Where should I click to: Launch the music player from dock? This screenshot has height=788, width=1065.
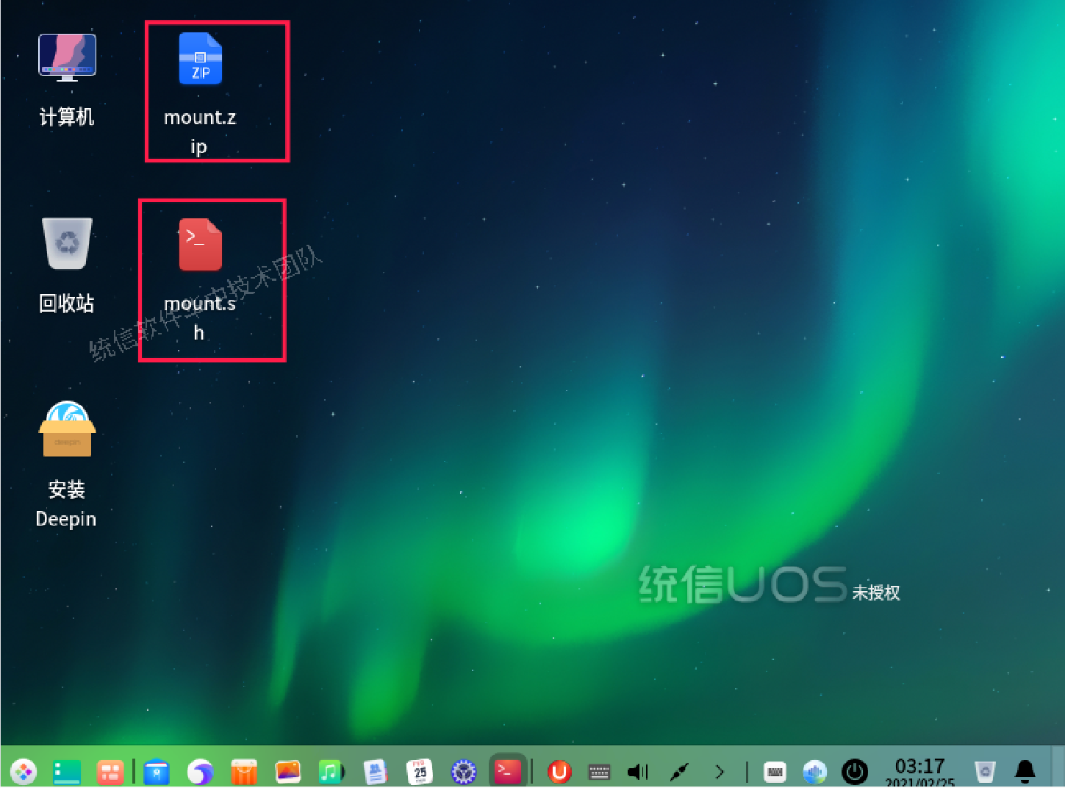tap(331, 772)
